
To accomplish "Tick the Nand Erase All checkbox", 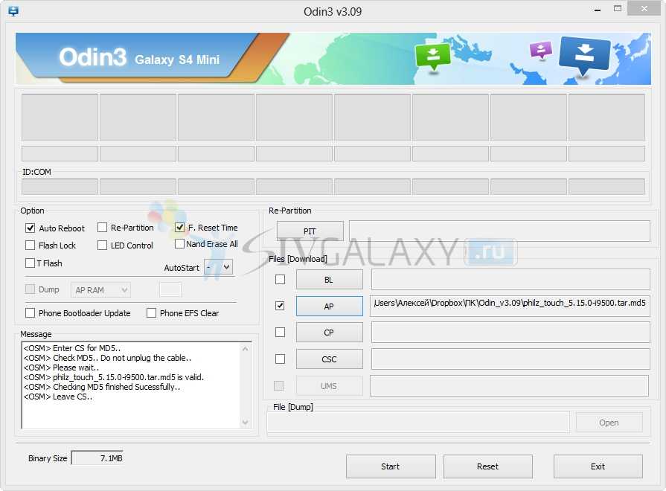I will coord(180,244).
